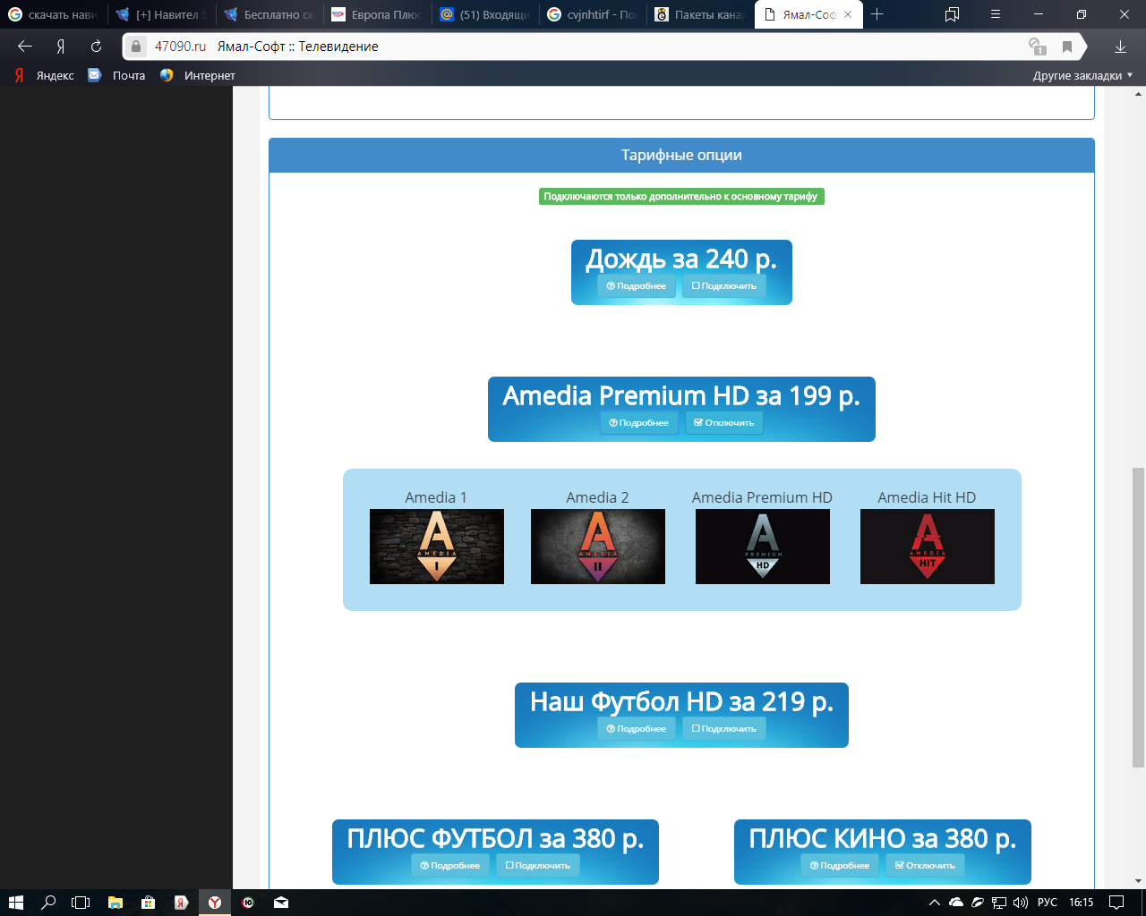Click 'Подробнее' under ПЛЮС КИНО
Image resolution: width=1146 pixels, height=916 pixels.
point(840,866)
